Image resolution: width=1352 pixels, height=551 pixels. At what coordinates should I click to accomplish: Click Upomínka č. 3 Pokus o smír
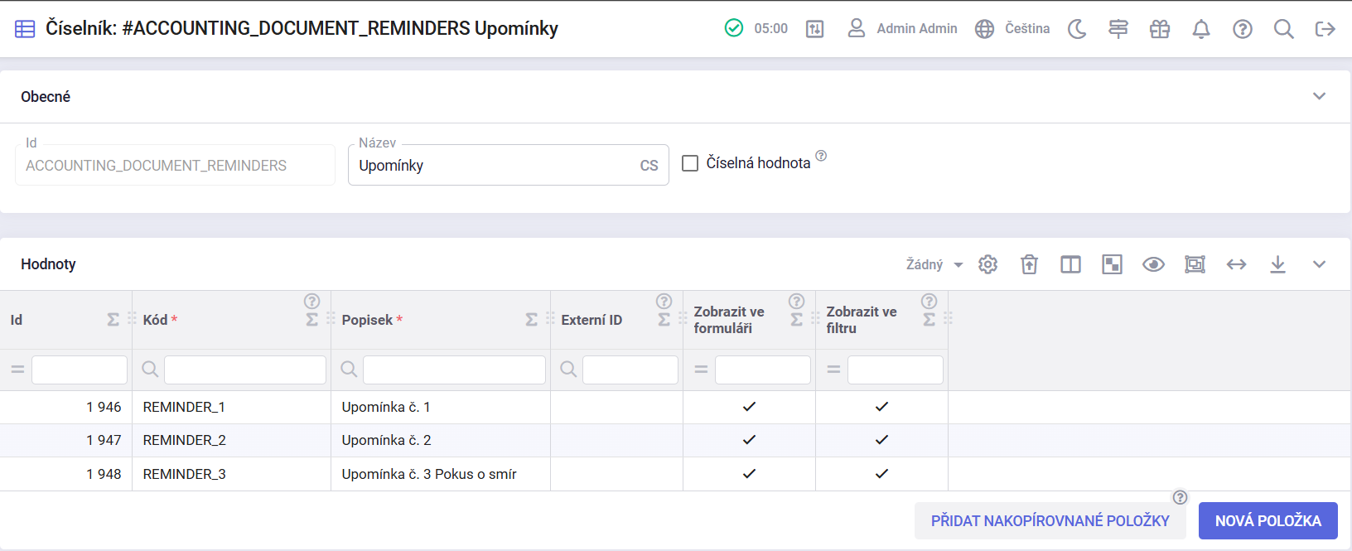429,474
